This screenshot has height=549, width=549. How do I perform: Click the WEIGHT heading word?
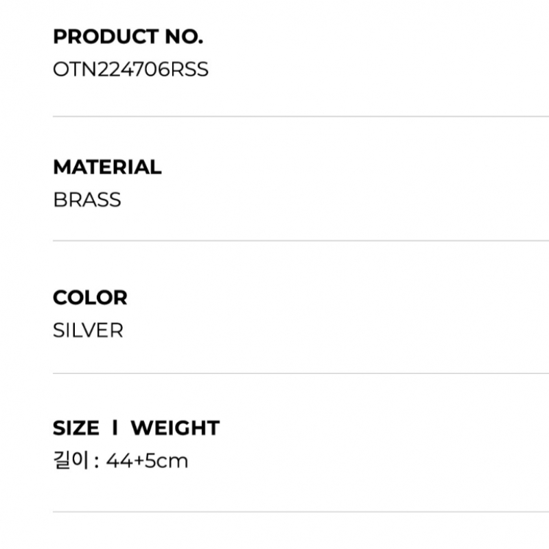(x=175, y=428)
